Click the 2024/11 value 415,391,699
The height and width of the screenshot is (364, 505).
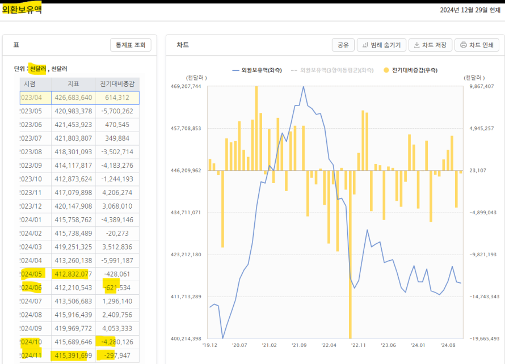(73, 355)
